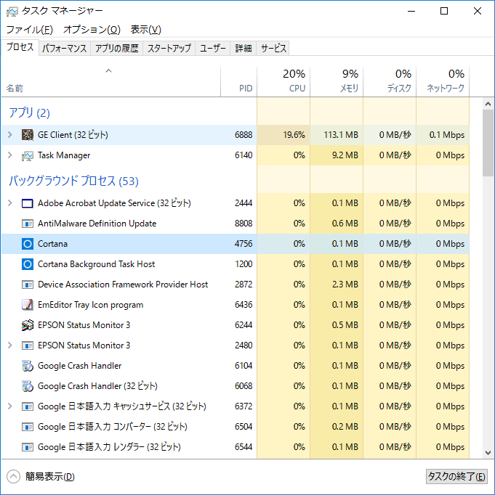
Task: Click the Google Crash Handler (32 ビット) icon
Action: [x=28, y=386]
